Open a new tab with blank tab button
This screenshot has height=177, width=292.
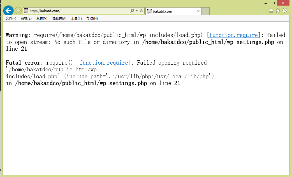coord(205,11)
